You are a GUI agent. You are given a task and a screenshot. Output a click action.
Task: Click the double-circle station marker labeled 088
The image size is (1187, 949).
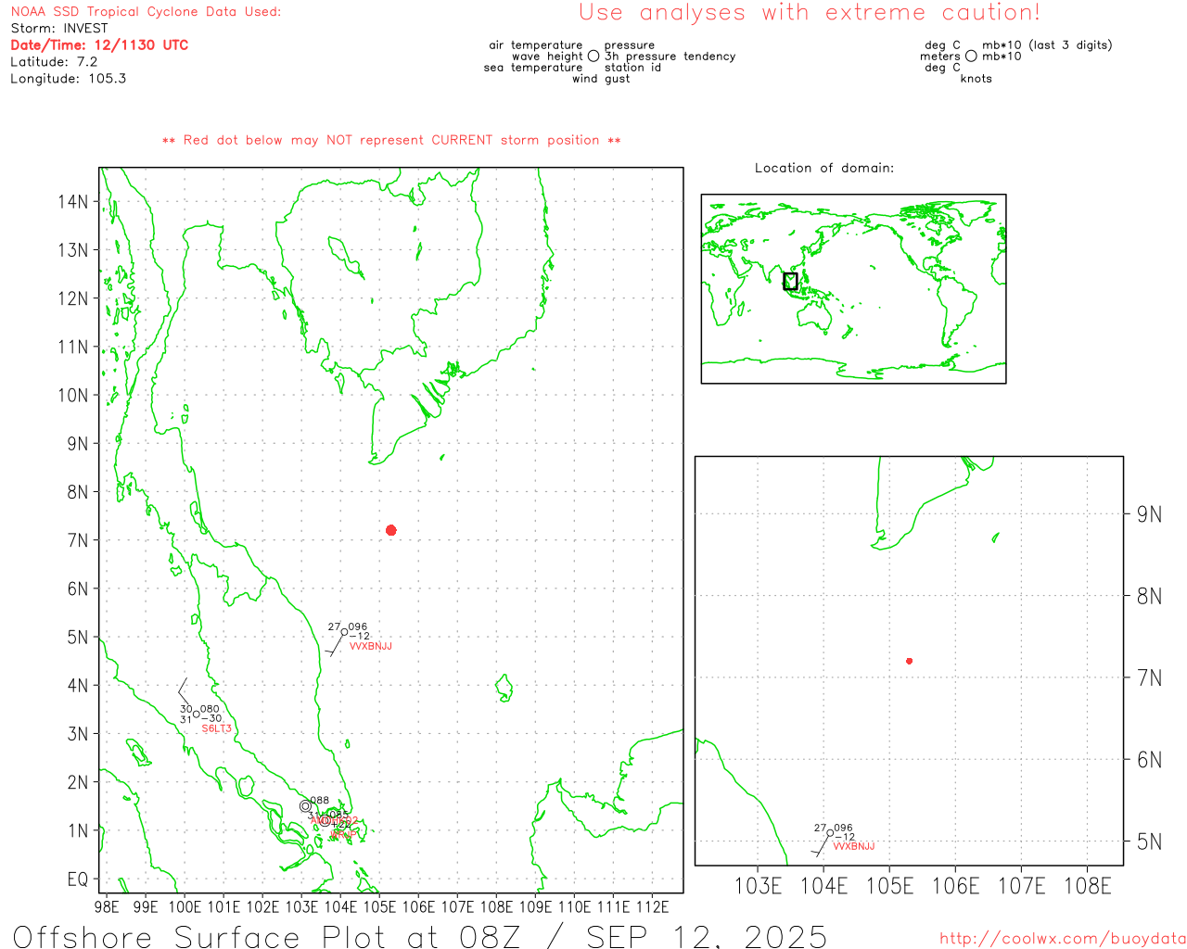tap(306, 806)
